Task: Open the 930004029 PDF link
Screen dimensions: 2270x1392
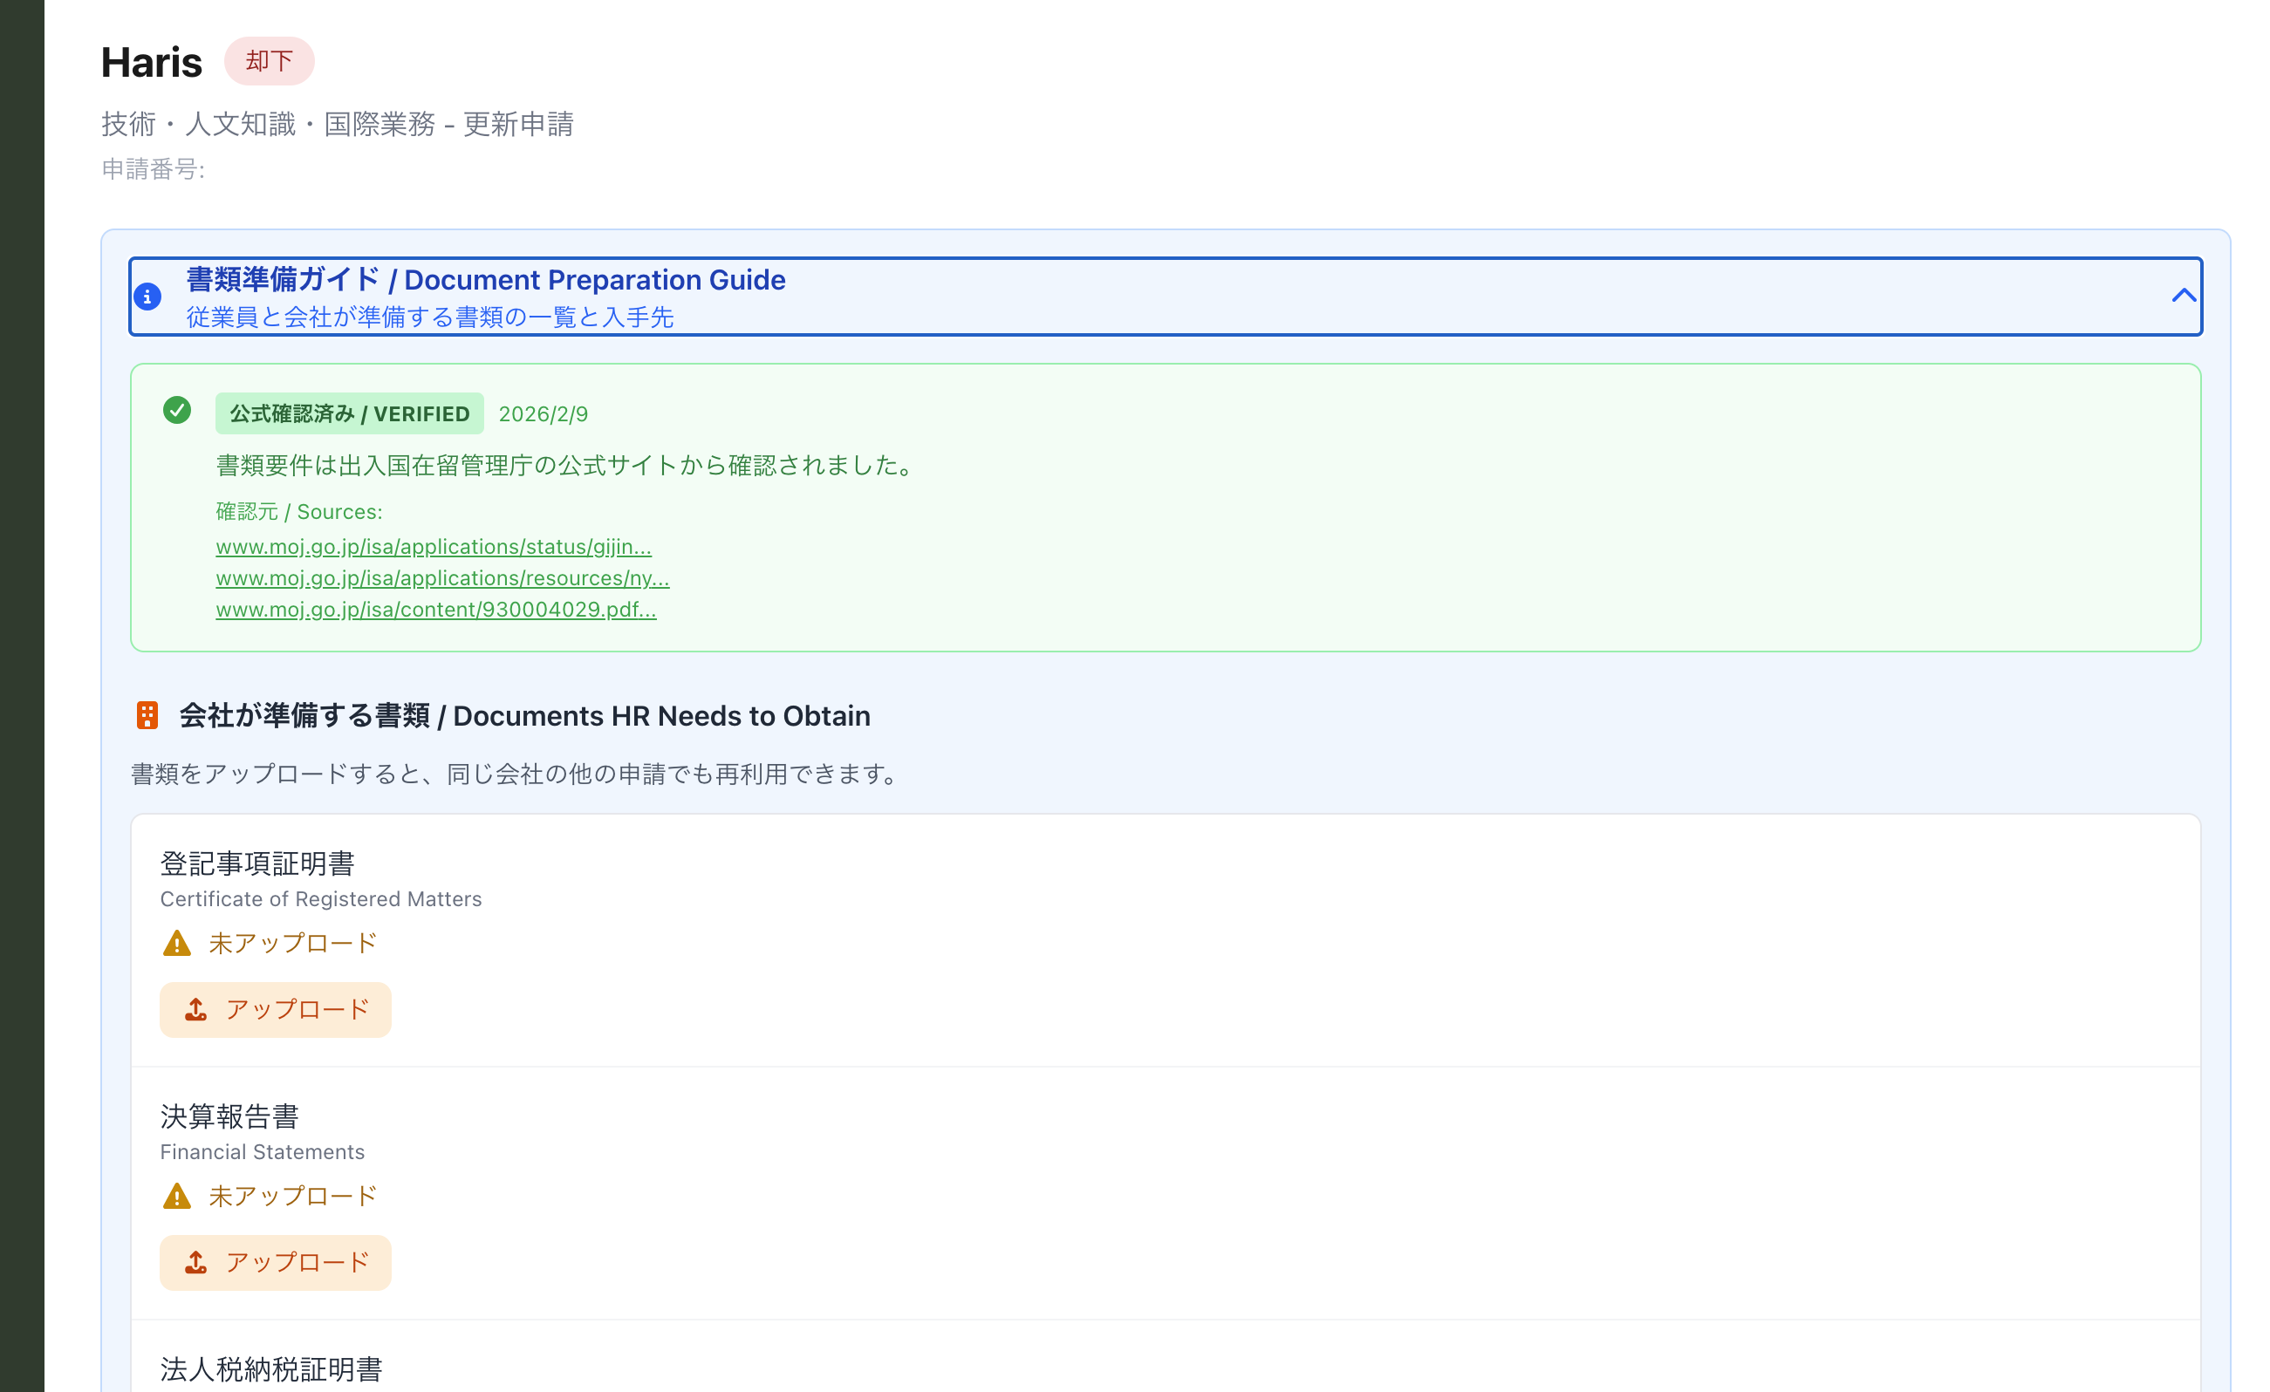Action: (x=435, y=608)
